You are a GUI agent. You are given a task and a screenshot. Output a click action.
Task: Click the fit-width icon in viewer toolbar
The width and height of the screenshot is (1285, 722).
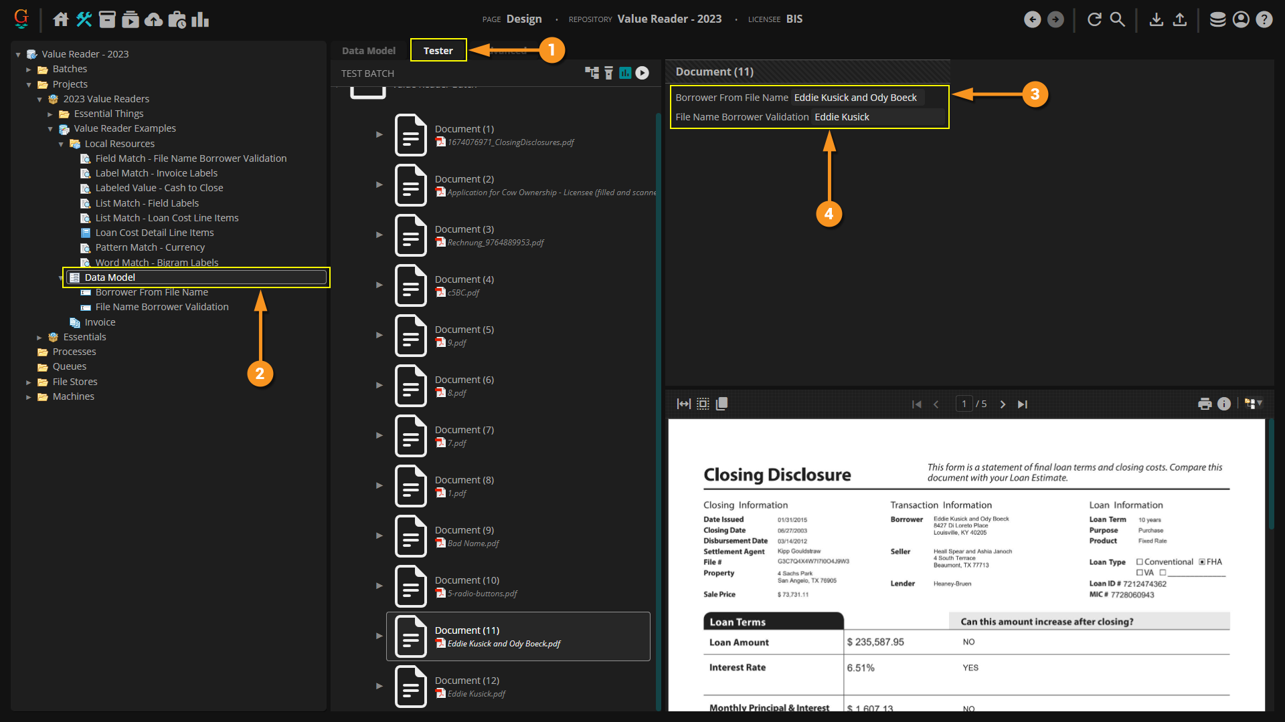(x=683, y=404)
